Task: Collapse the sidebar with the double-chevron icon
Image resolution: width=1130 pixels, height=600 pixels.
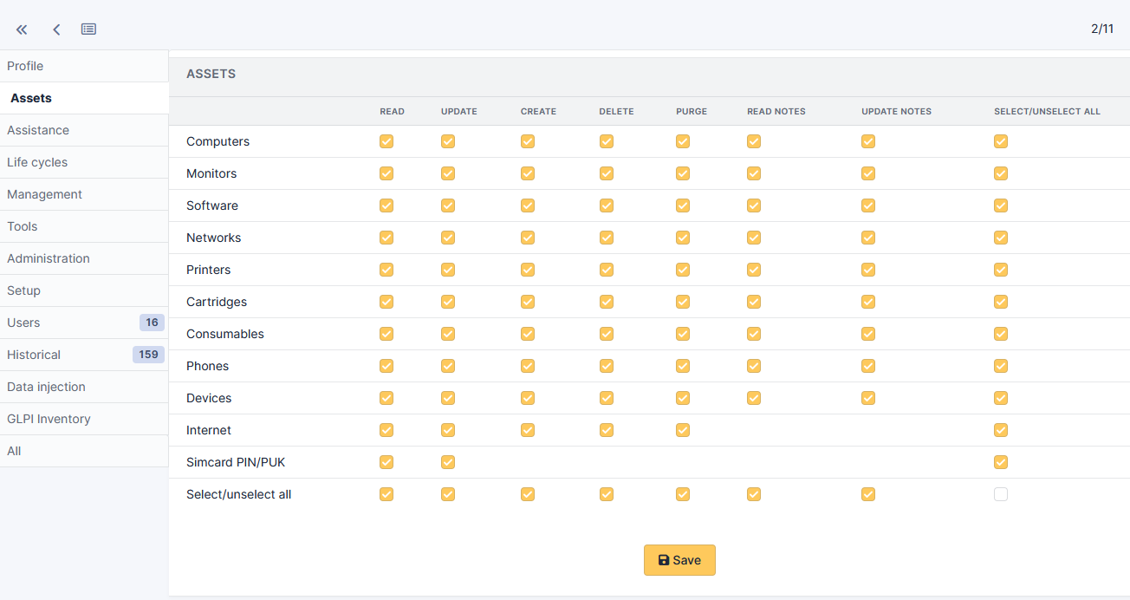Action: [x=21, y=29]
